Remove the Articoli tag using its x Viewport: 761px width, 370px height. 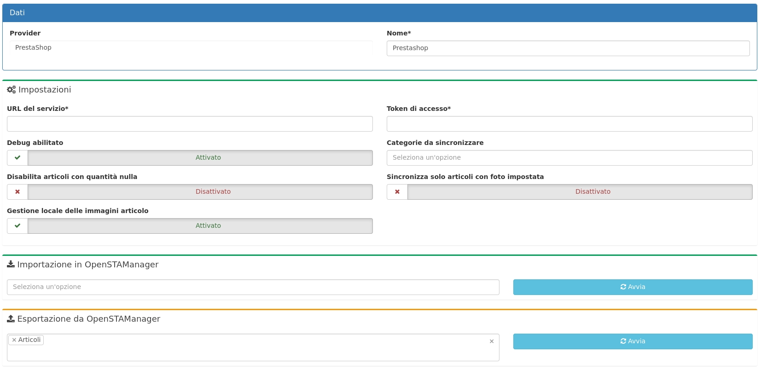[x=14, y=340]
